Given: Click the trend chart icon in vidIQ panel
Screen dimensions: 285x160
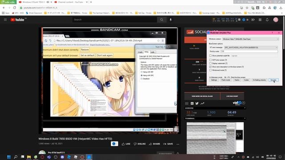Looking at the screenshot, I should pyautogui.click(x=202, y=104).
